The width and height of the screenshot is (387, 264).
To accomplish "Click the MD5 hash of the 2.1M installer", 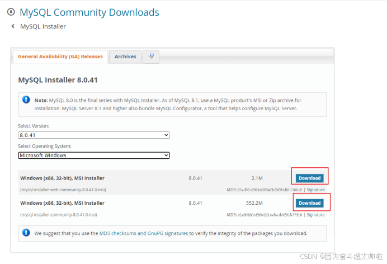I will [x=270, y=190].
